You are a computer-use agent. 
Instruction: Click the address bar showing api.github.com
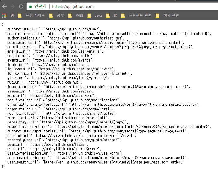[x=122, y=7]
